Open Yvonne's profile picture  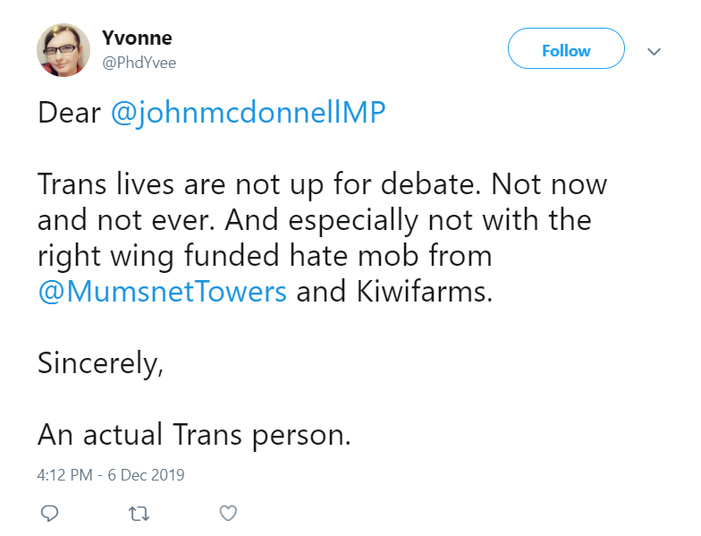pyautogui.click(x=63, y=50)
